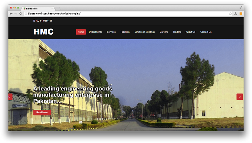The height and width of the screenshot is (143, 252).
Task: Toggle fullscreen with the window's top-right arrows
Action: click(241, 7)
